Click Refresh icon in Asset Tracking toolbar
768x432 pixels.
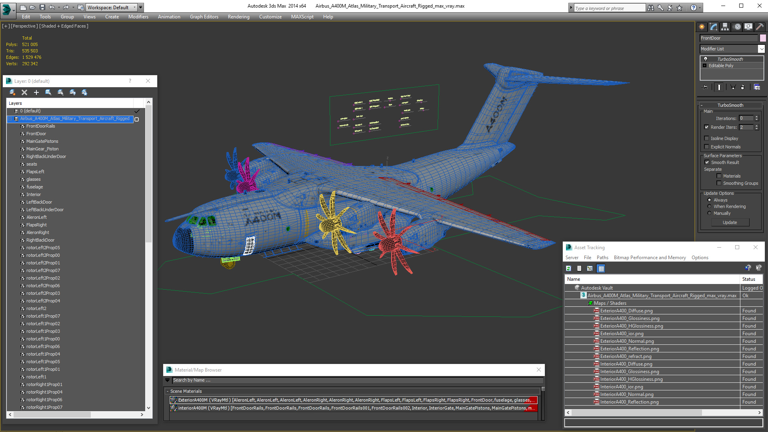tap(568, 268)
